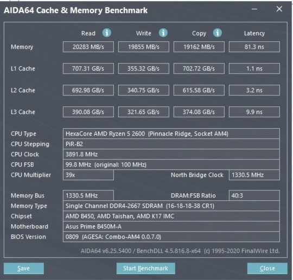Select L1 Cache read 707.31 GB/s
The width and height of the screenshot is (293, 280).
click(88, 68)
